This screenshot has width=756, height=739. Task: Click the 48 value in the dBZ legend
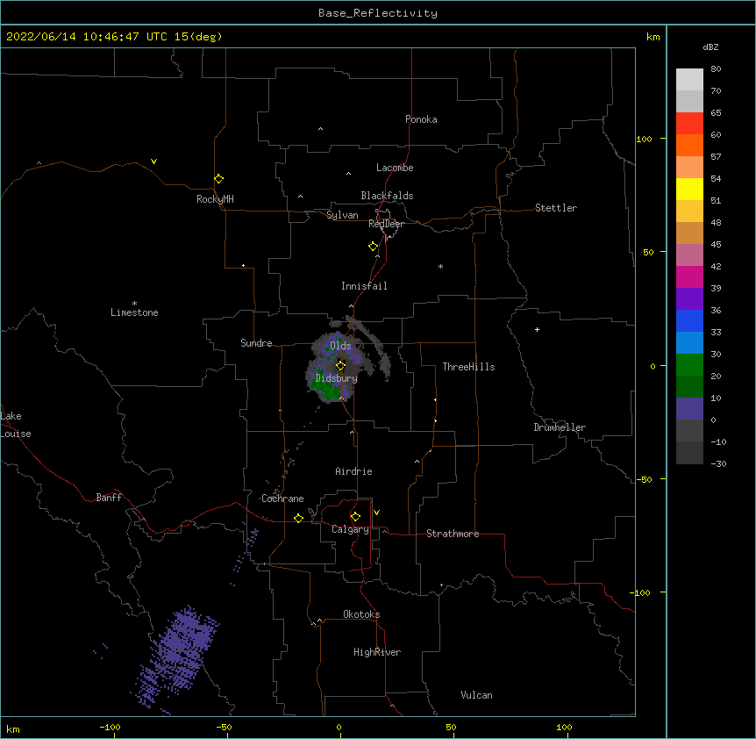(716, 222)
